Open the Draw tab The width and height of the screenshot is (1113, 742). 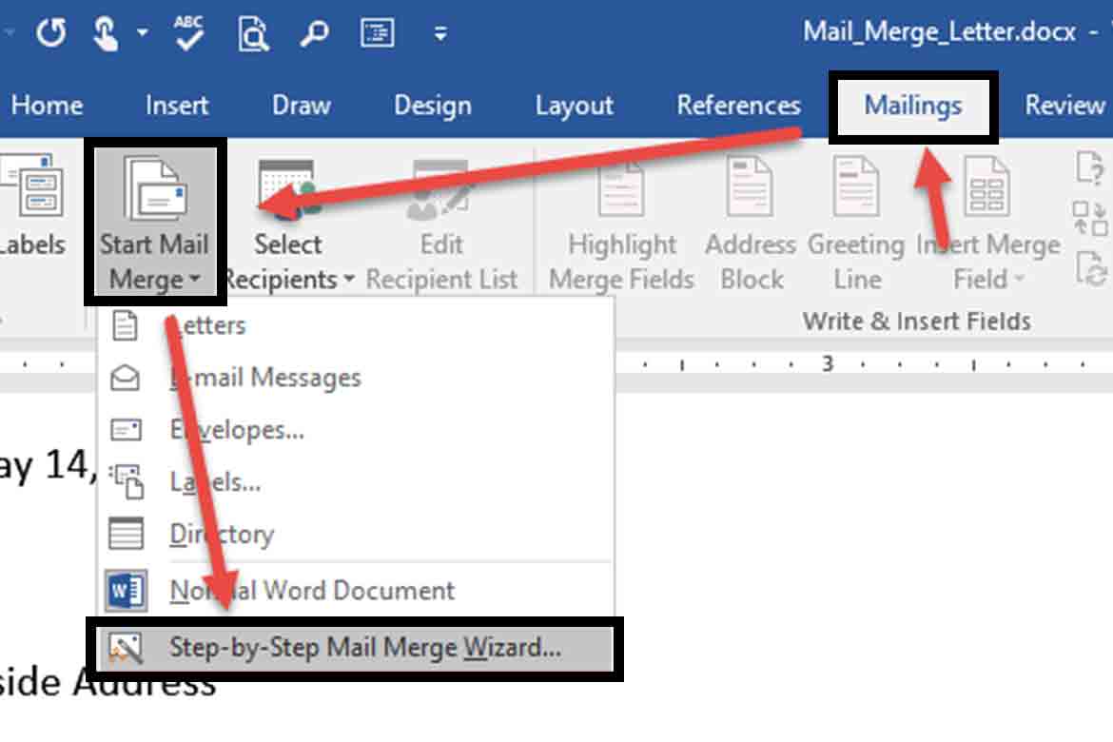(x=301, y=105)
